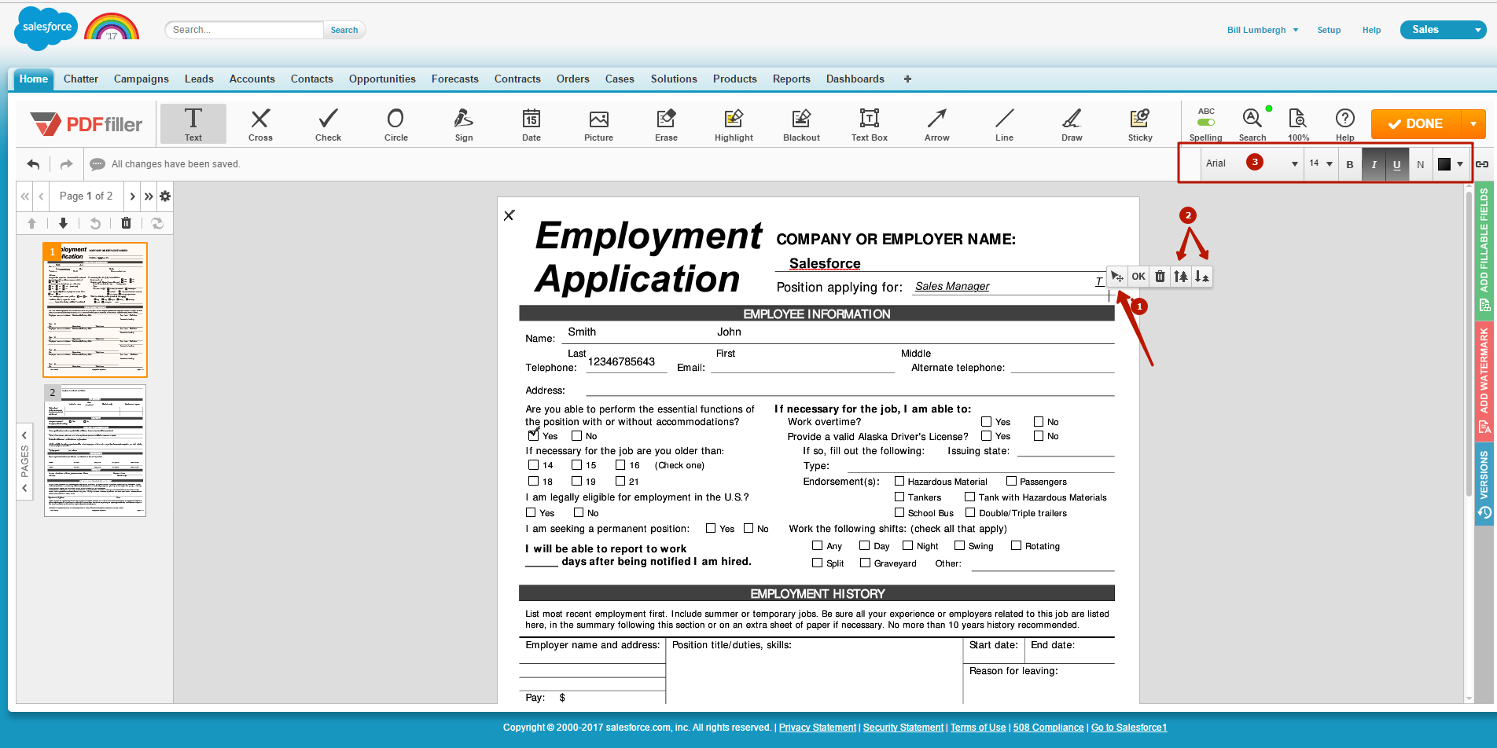The height and width of the screenshot is (748, 1497).
Task: Select the Blackout tool
Action: [x=801, y=124]
